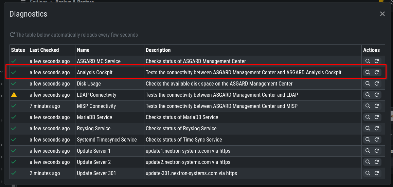Viewport: 393px width, 187px height.
Task: Refresh the LDAP Connectivity check
Action: [x=377, y=95]
